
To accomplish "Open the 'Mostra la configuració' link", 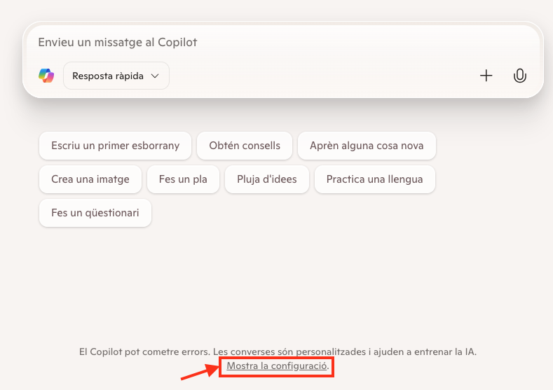I will 277,366.
